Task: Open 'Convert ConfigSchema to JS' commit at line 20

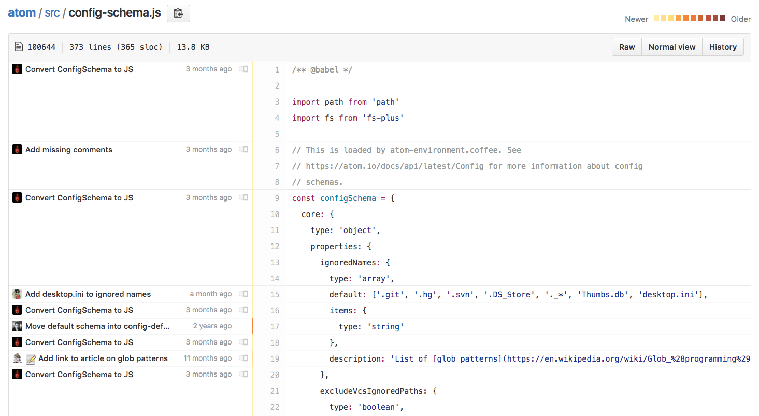Action: point(79,374)
